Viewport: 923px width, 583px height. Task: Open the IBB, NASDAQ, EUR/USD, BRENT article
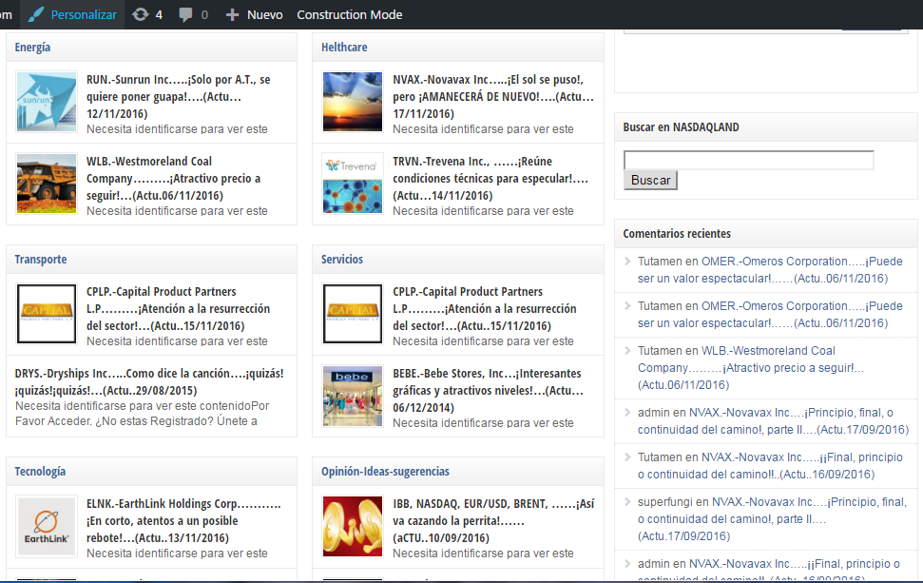click(x=493, y=520)
